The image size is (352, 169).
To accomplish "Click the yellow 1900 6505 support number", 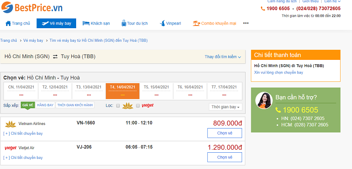I will click(x=301, y=110).
